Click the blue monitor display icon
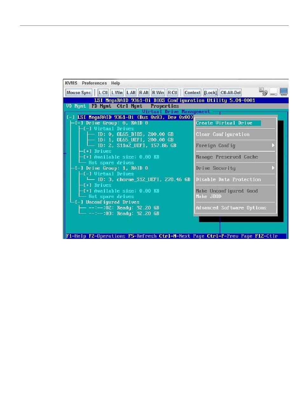Screen dimensions: 302x408 coord(284,92)
